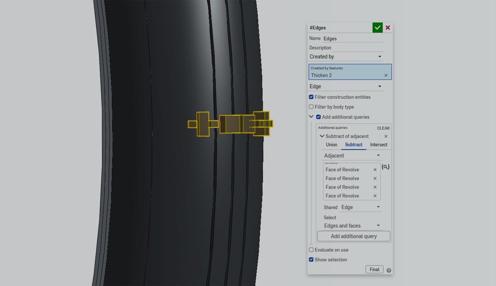Remove the Subtract of adjacent query
The image size is (496, 286).
click(386, 136)
